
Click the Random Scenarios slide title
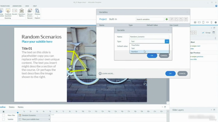[x=42, y=37]
